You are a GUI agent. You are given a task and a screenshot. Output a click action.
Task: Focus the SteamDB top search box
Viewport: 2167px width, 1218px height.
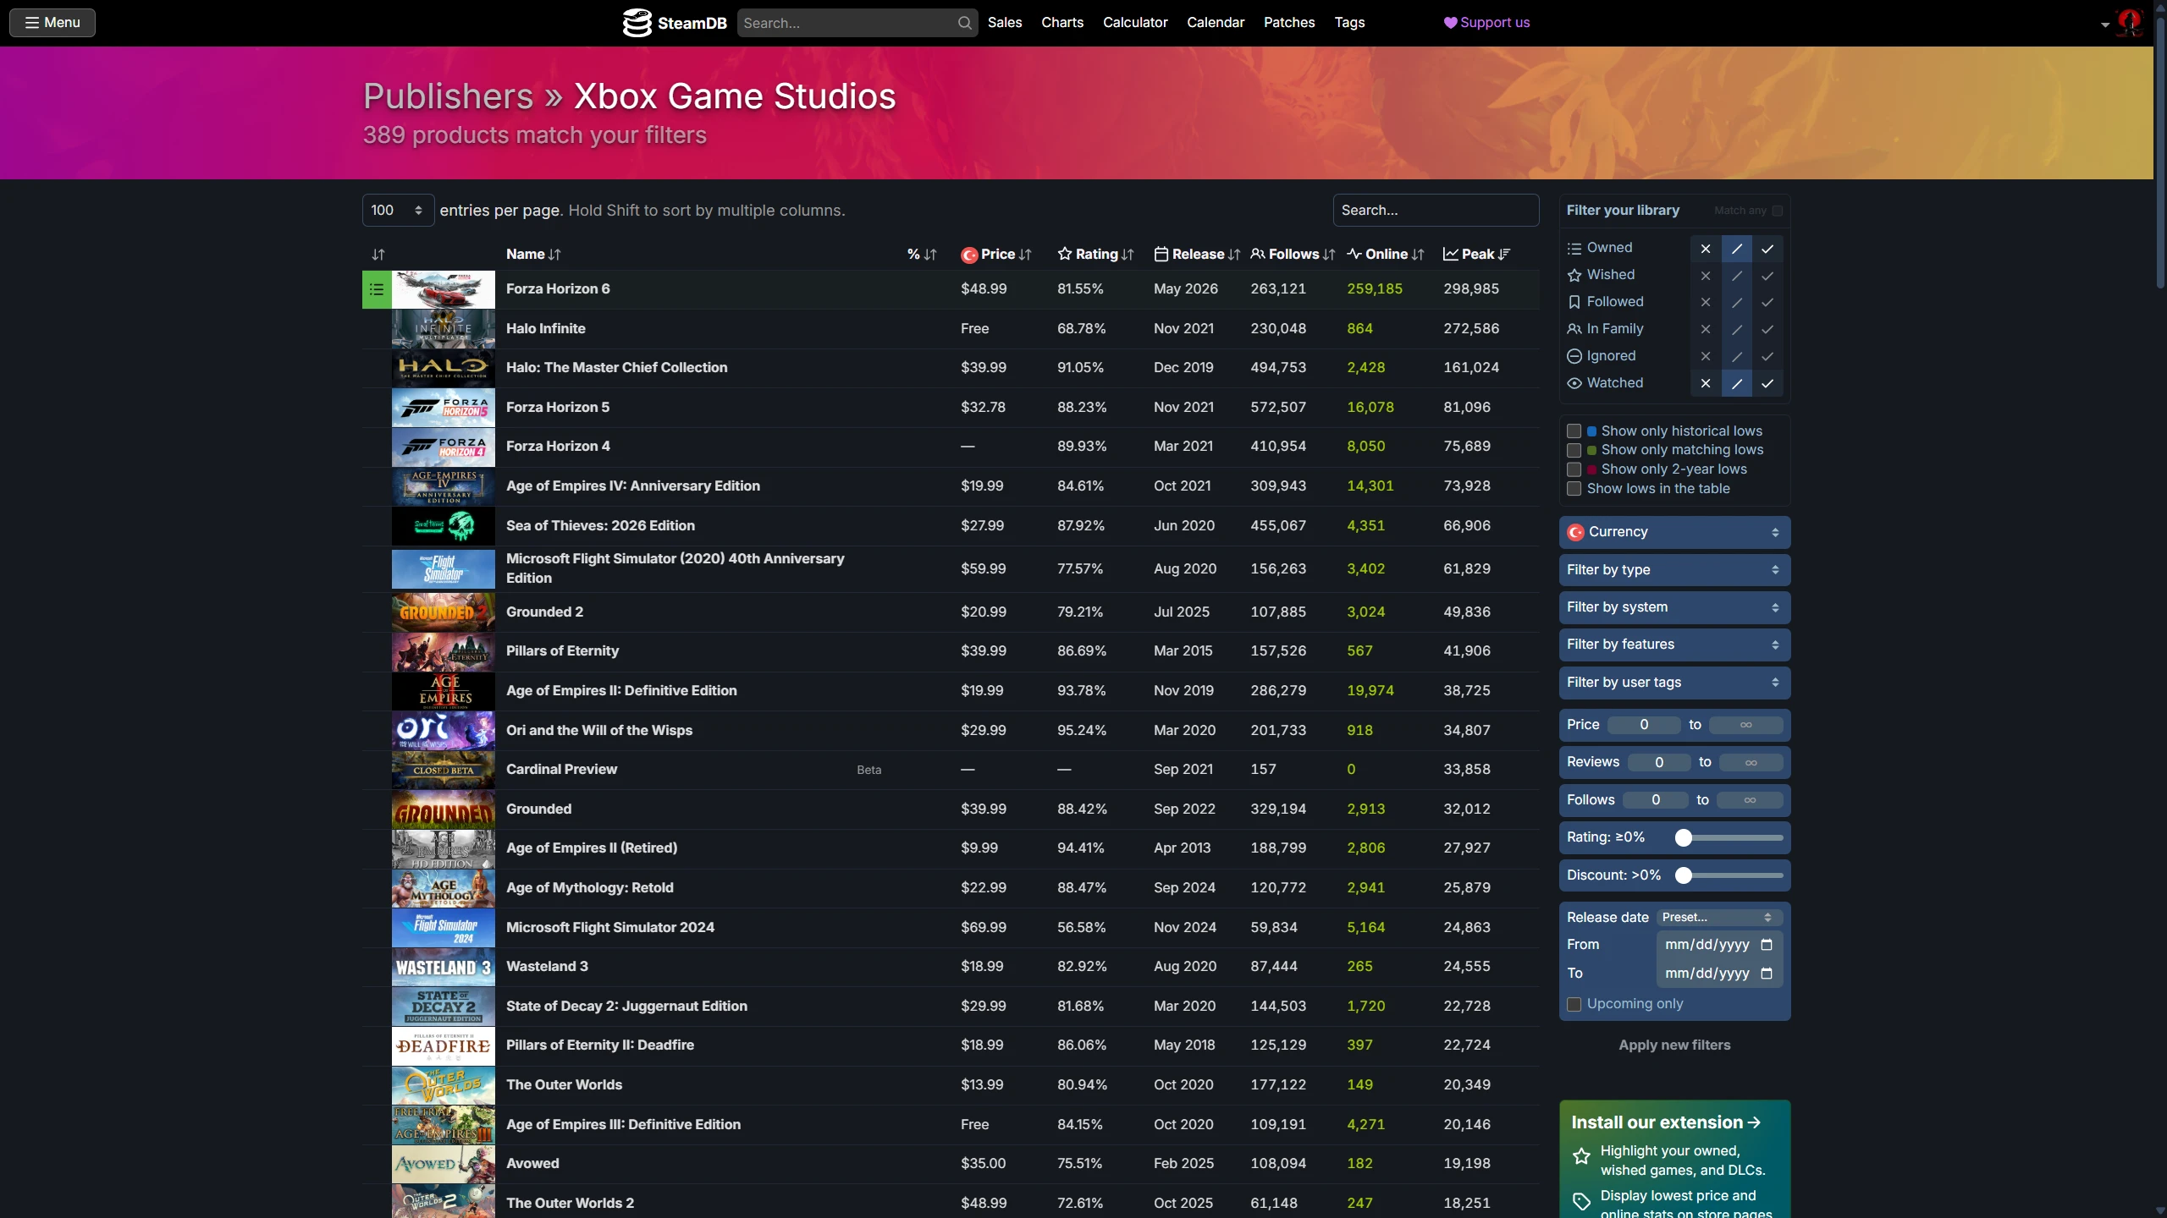(x=857, y=23)
